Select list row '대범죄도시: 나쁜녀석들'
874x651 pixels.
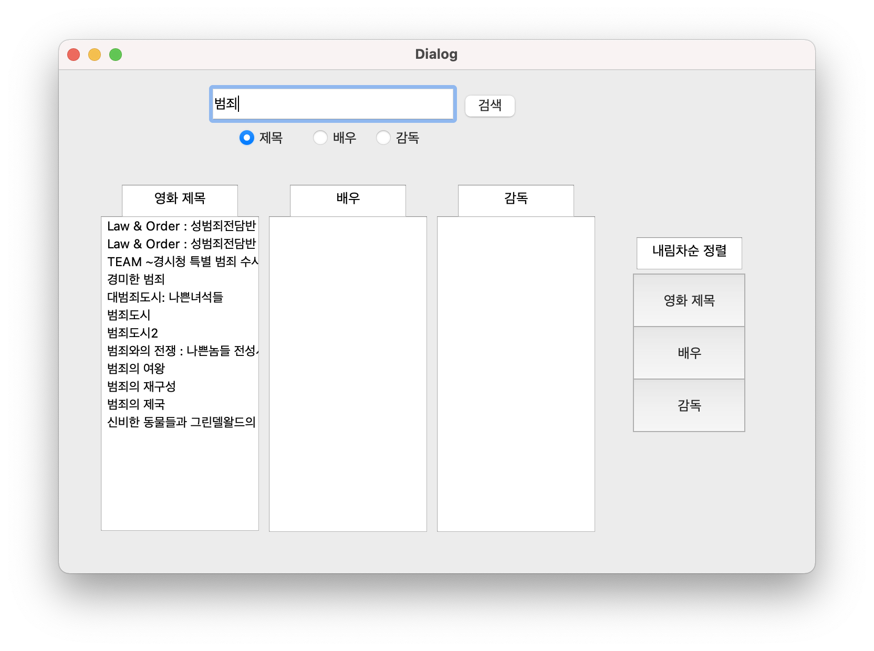point(180,297)
